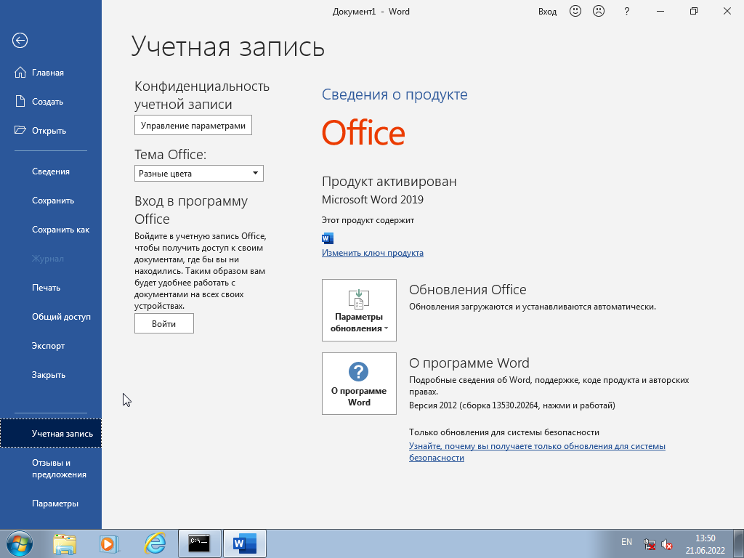Click Вход in the title bar
The image size is (744, 558).
[547, 12]
